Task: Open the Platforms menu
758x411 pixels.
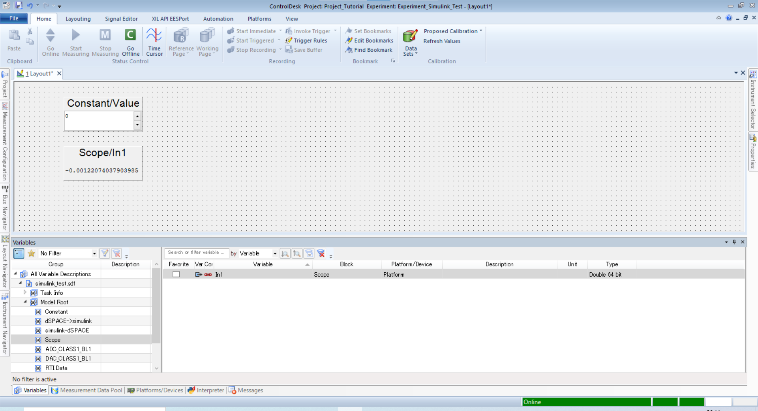Action: coord(259,19)
